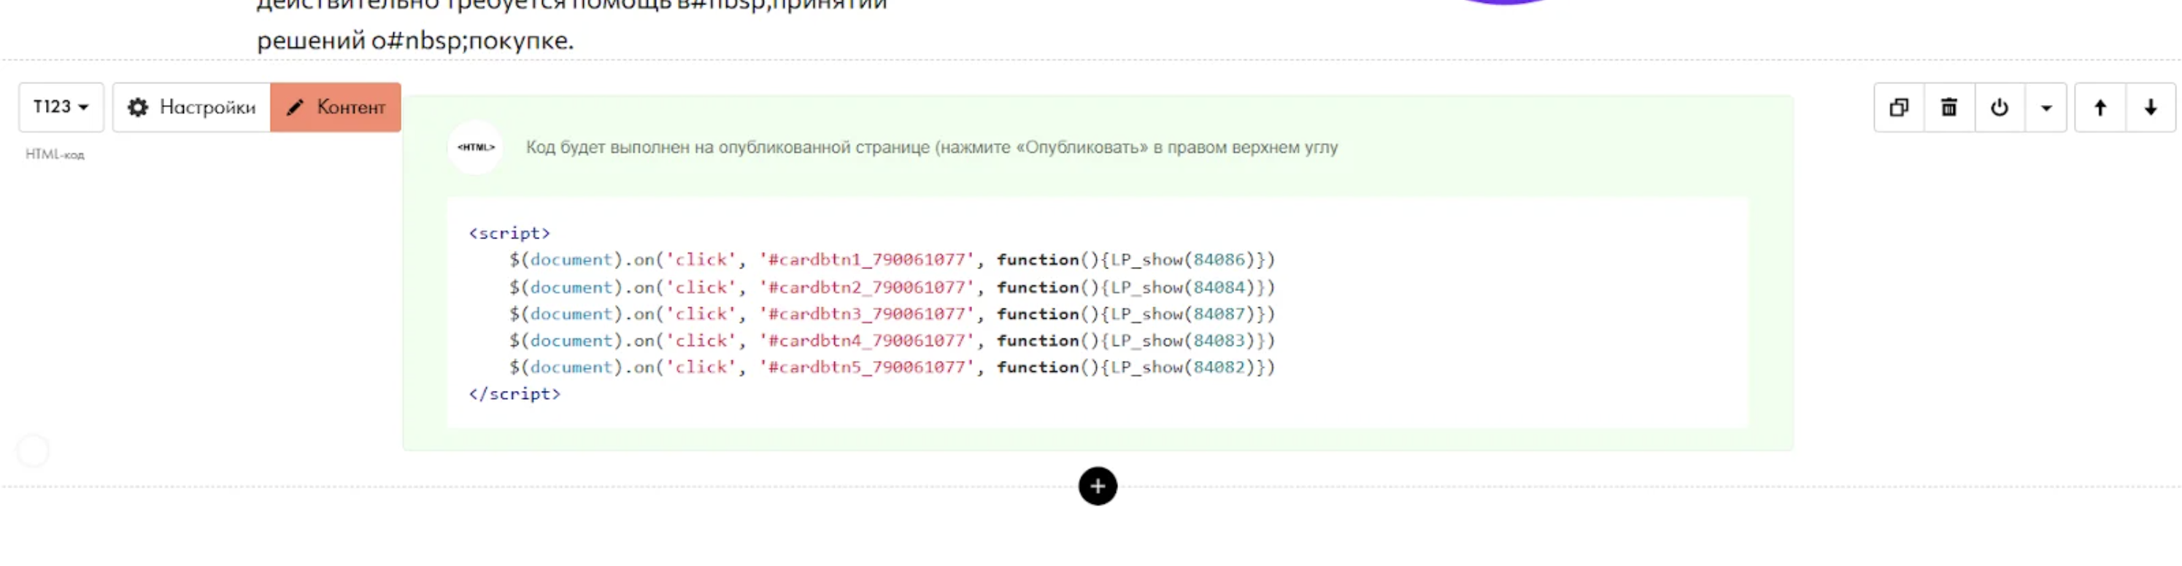Add a new block with plus button

(1097, 486)
